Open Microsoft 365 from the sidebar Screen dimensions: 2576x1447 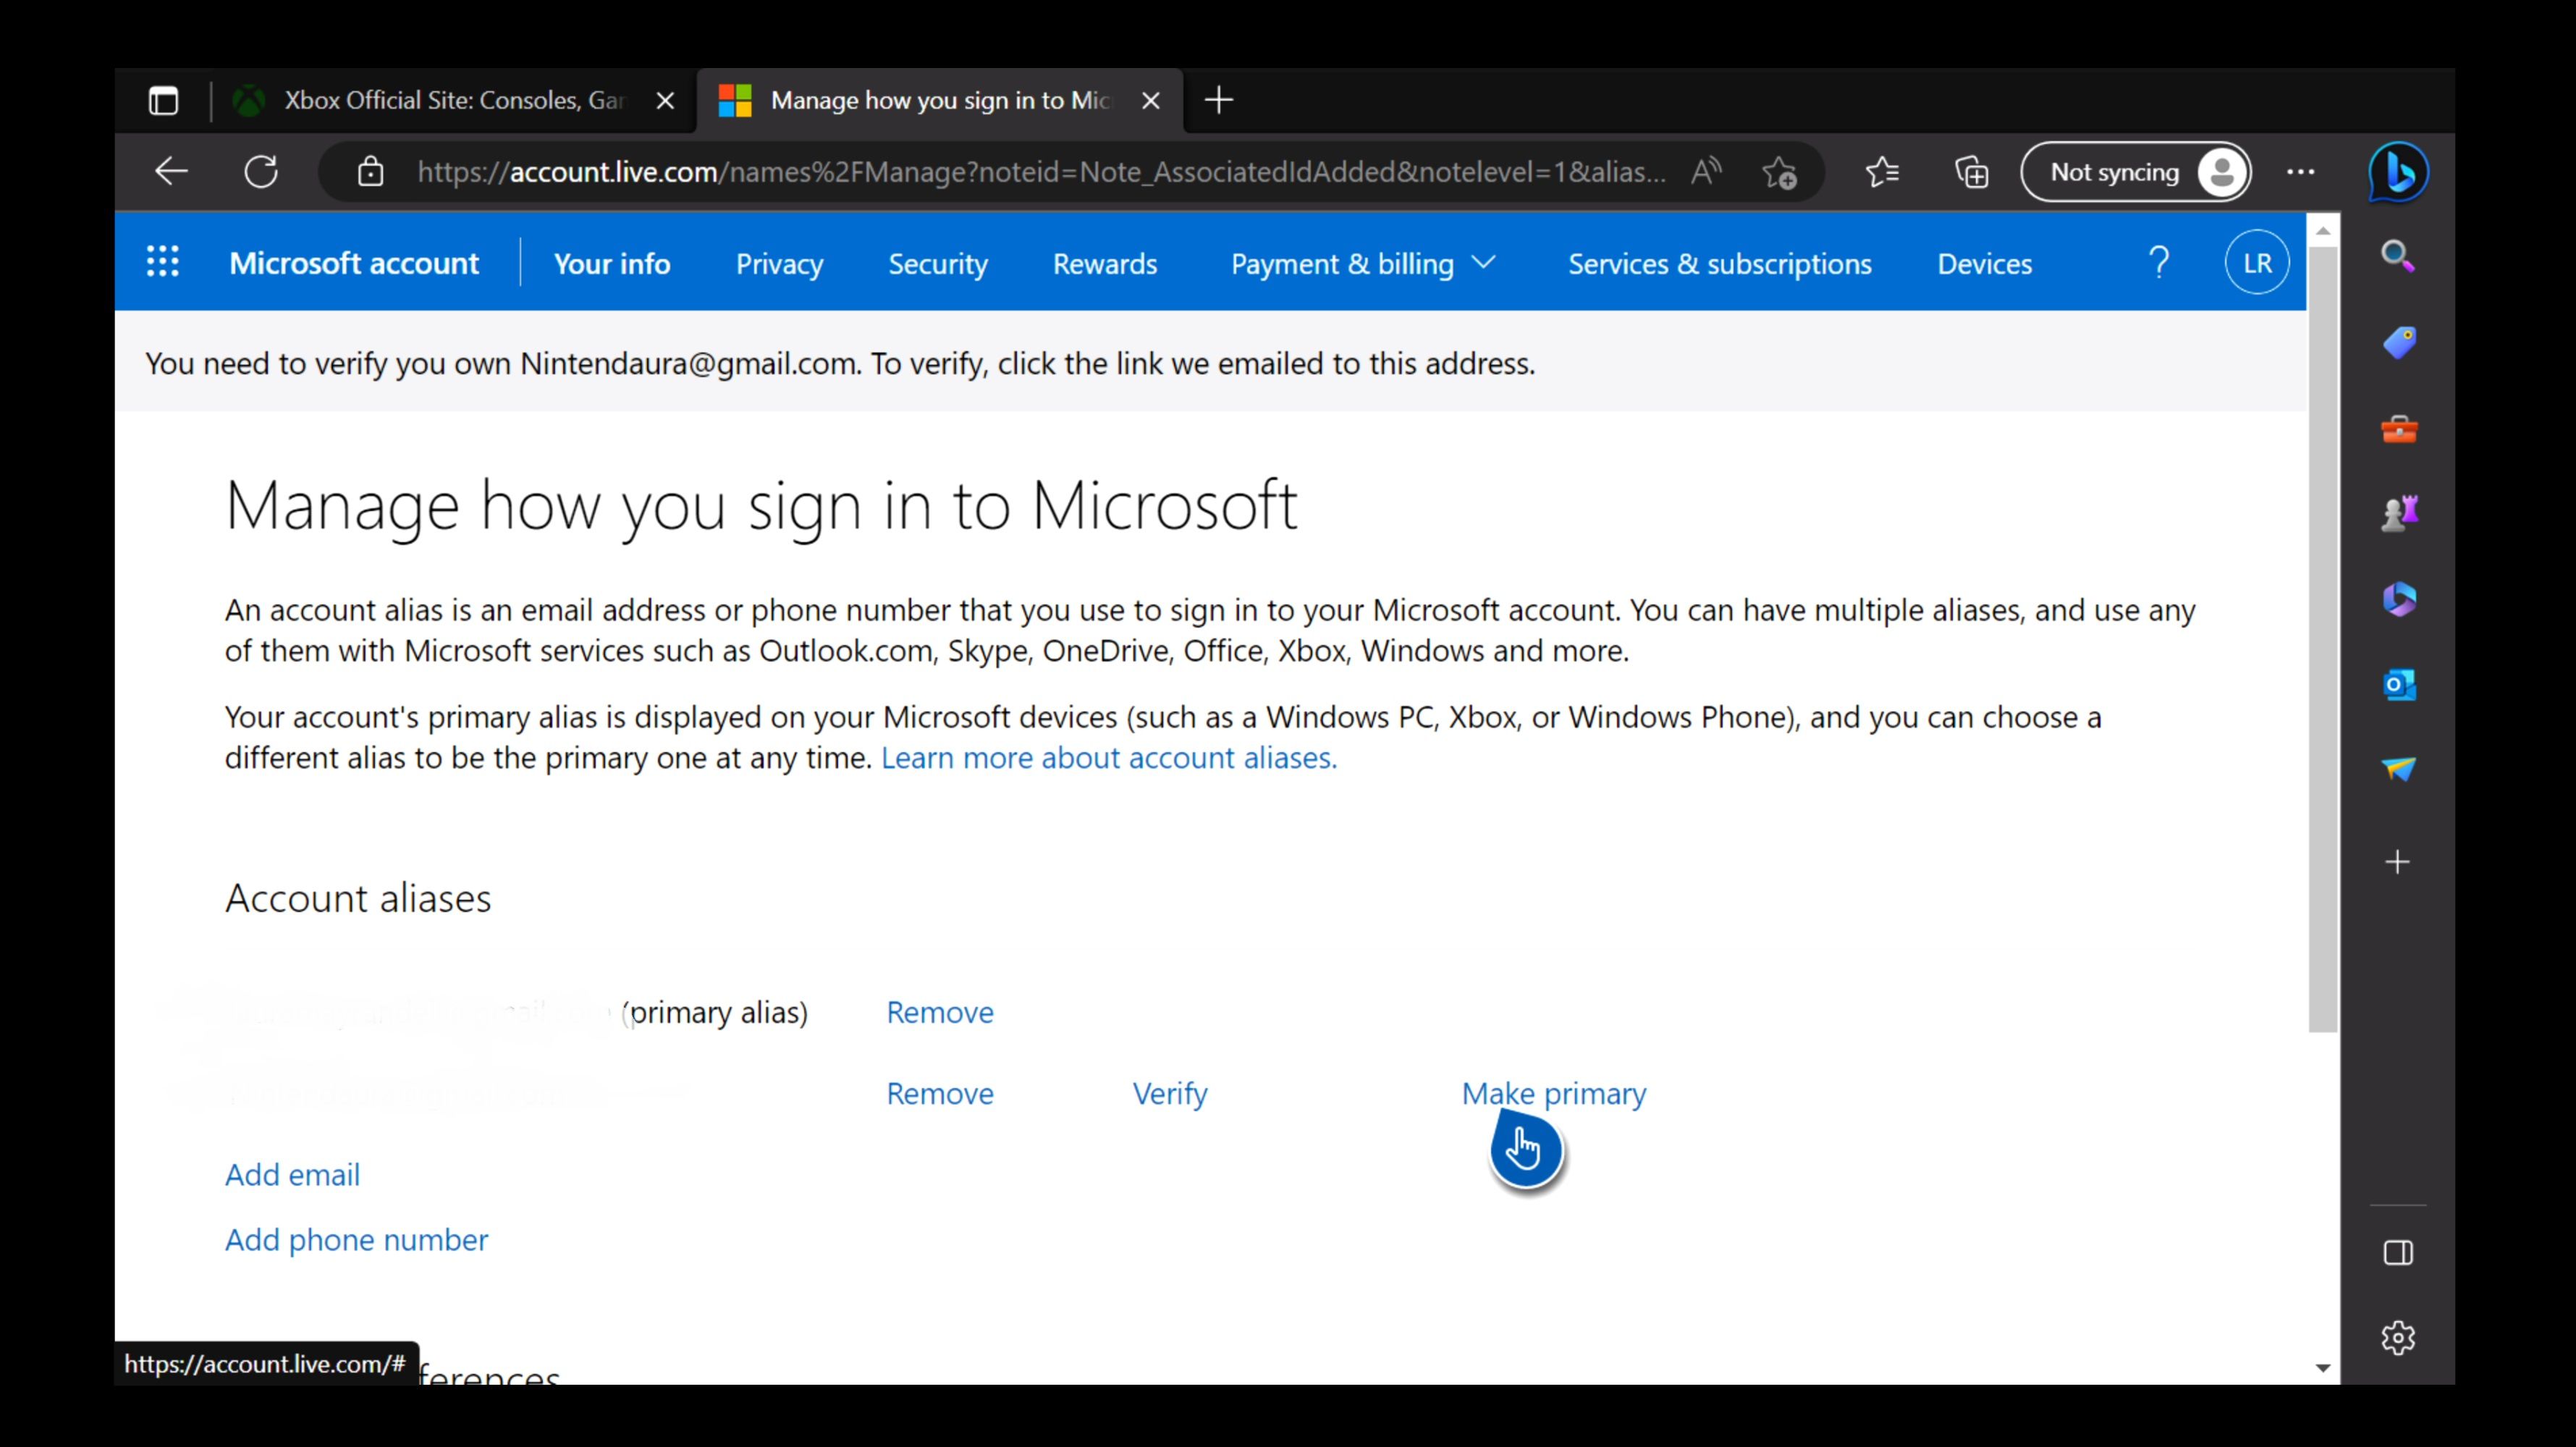click(2399, 600)
